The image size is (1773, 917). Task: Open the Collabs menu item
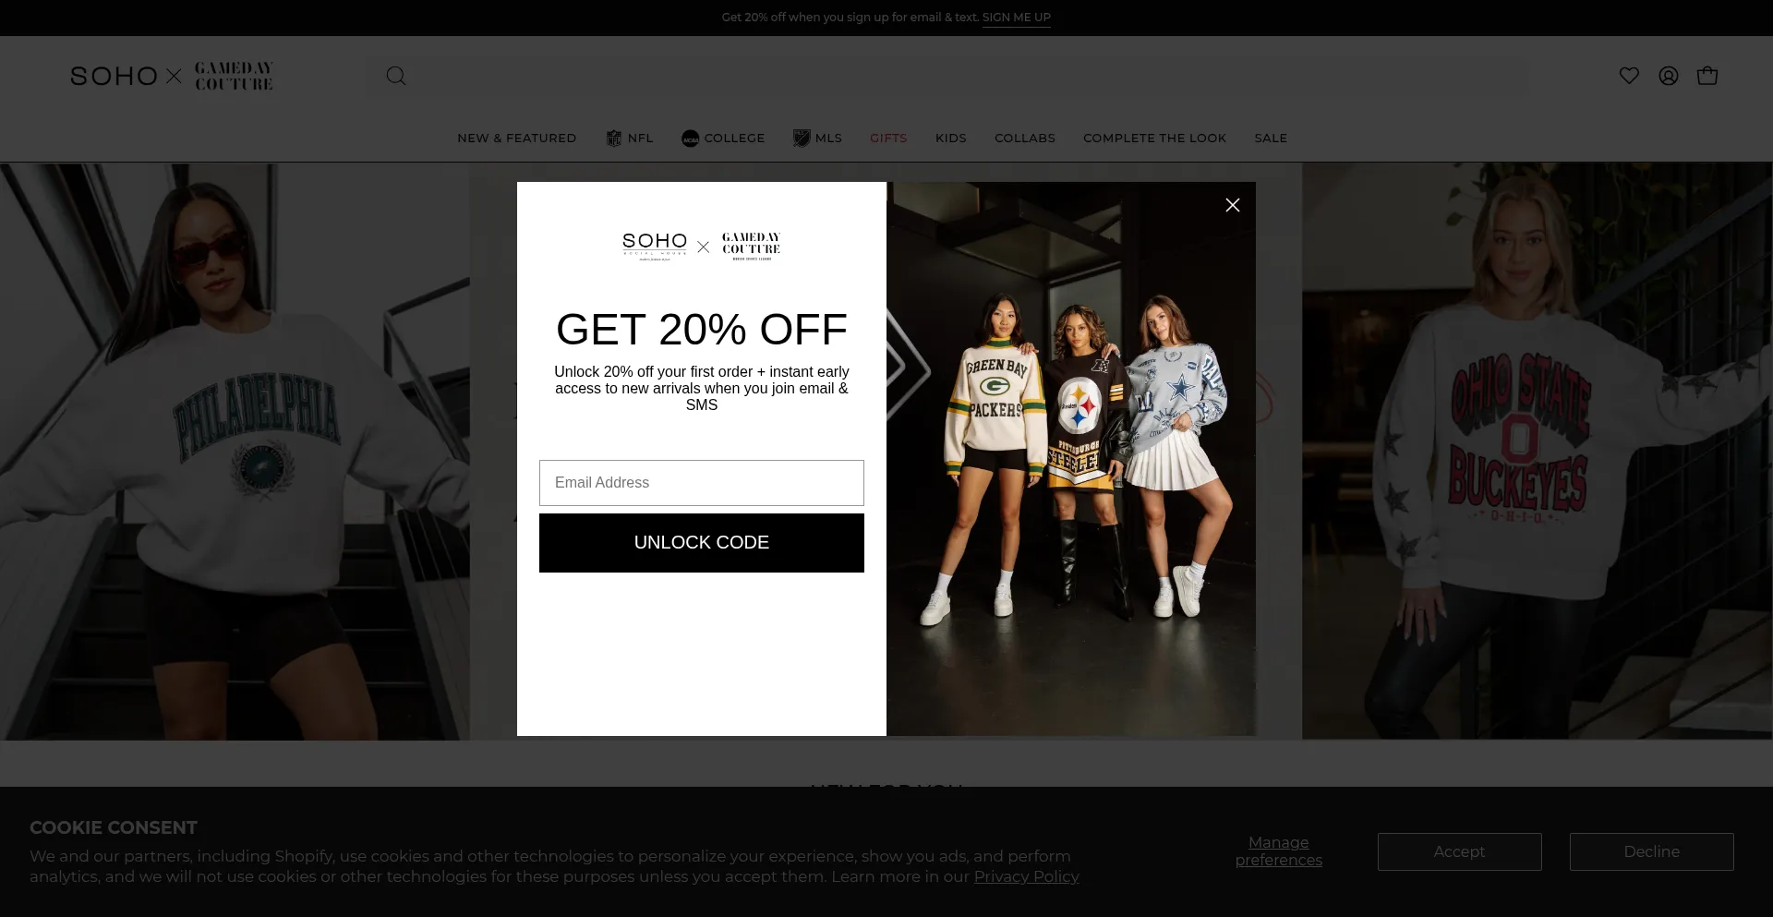pyautogui.click(x=1025, y=139)
